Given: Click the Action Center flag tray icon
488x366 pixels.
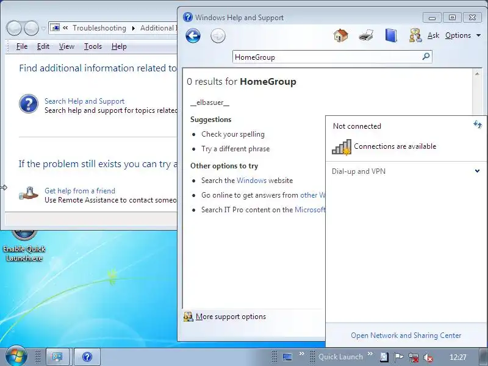Looking at the screenshot, I should click(399, 357).
